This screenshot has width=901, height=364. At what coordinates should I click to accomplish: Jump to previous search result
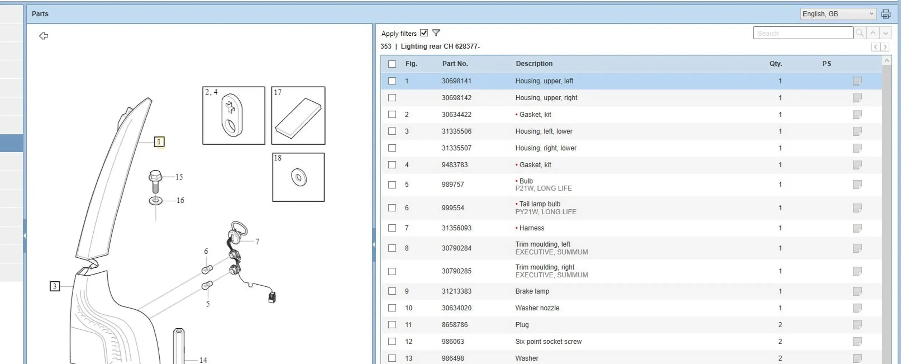click(873, 33)
